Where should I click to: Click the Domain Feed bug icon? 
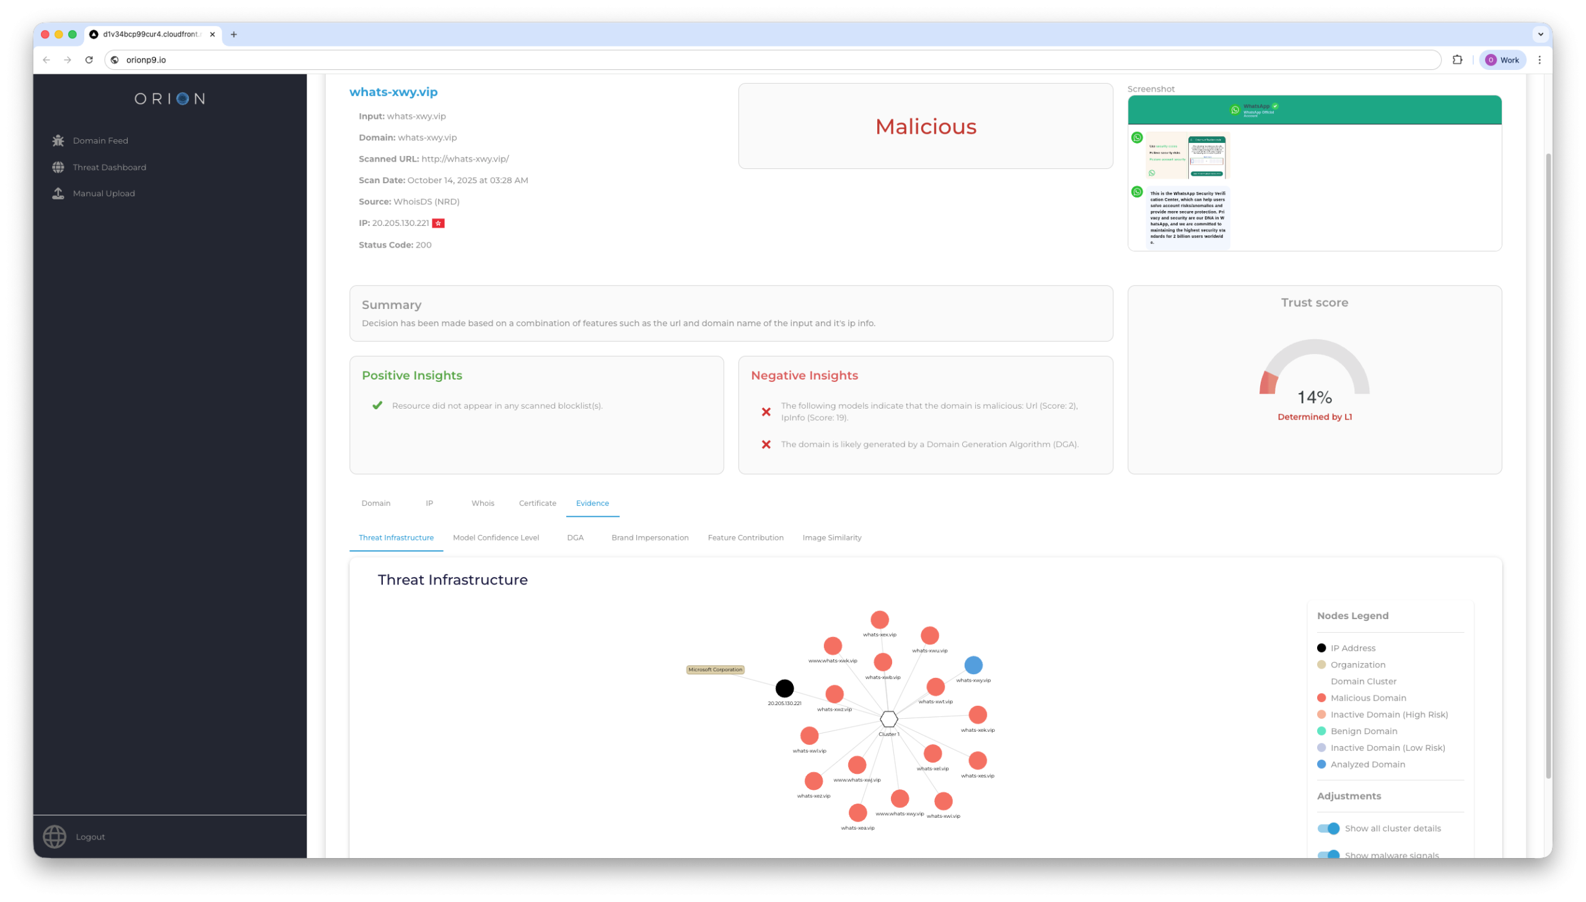pos(58,141)
